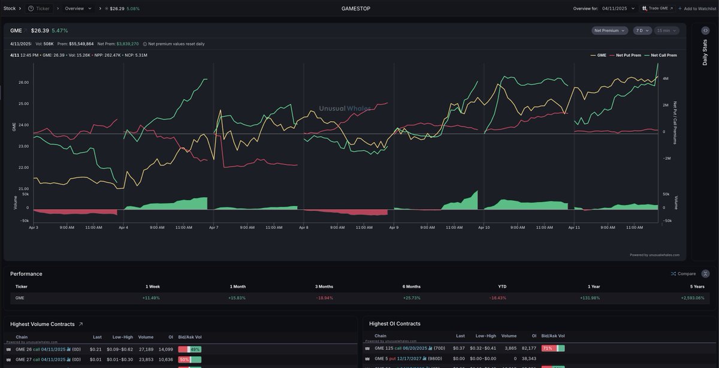Screen dimensions: 719x368
Task: Click the Trade GME brokerage icon
Action: (645, 8)
